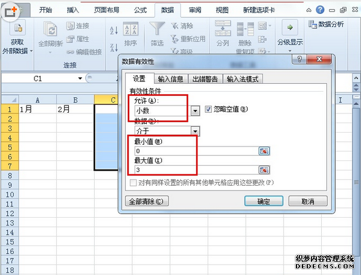Expand the Data (数据) 介于 dropdown
Image resolution: width=361 pixels, height=275 pixels.
click(x=195, y=131)
